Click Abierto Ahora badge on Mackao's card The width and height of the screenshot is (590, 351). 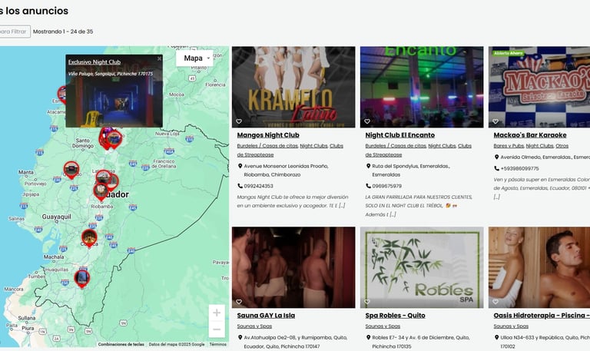point(508,54)
